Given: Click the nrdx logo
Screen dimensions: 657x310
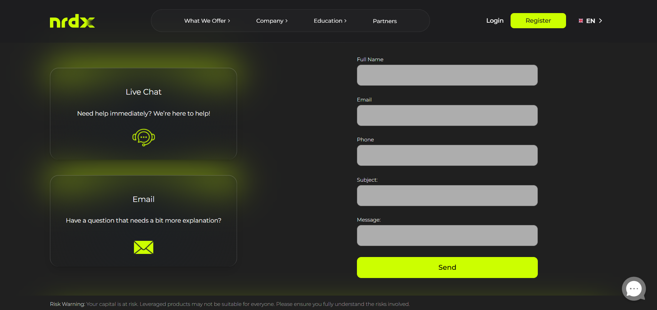Looking at the screenshot, I should click(x=72, y=21).
